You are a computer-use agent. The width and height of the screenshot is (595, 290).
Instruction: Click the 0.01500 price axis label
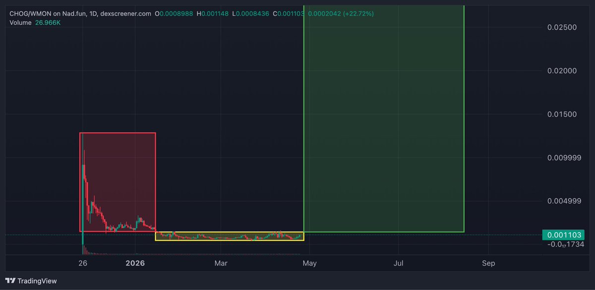(x=562, y=115)
